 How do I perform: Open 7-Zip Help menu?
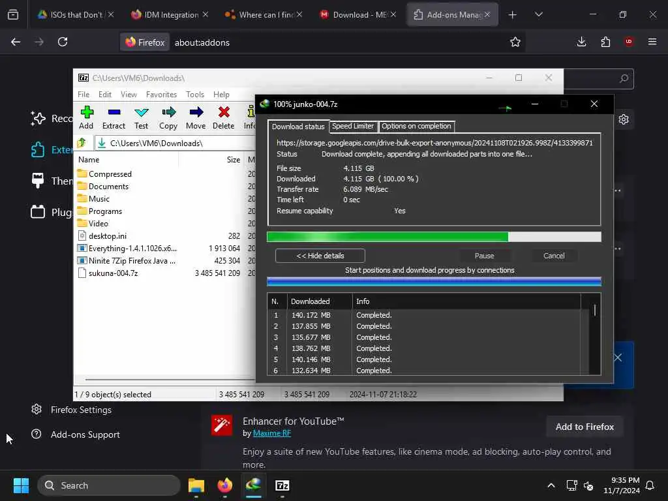pyautogui.click(x=221, y=95)
